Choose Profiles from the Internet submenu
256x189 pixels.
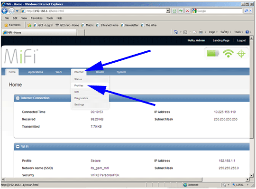pyautogui.click(x=90, y=85)
